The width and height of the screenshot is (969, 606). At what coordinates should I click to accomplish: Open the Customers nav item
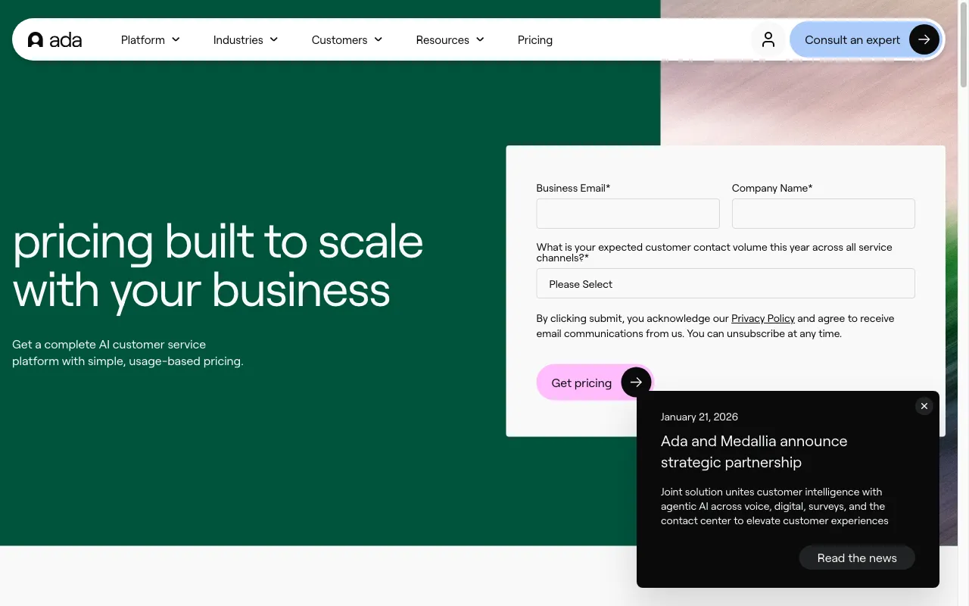(347, 39)
